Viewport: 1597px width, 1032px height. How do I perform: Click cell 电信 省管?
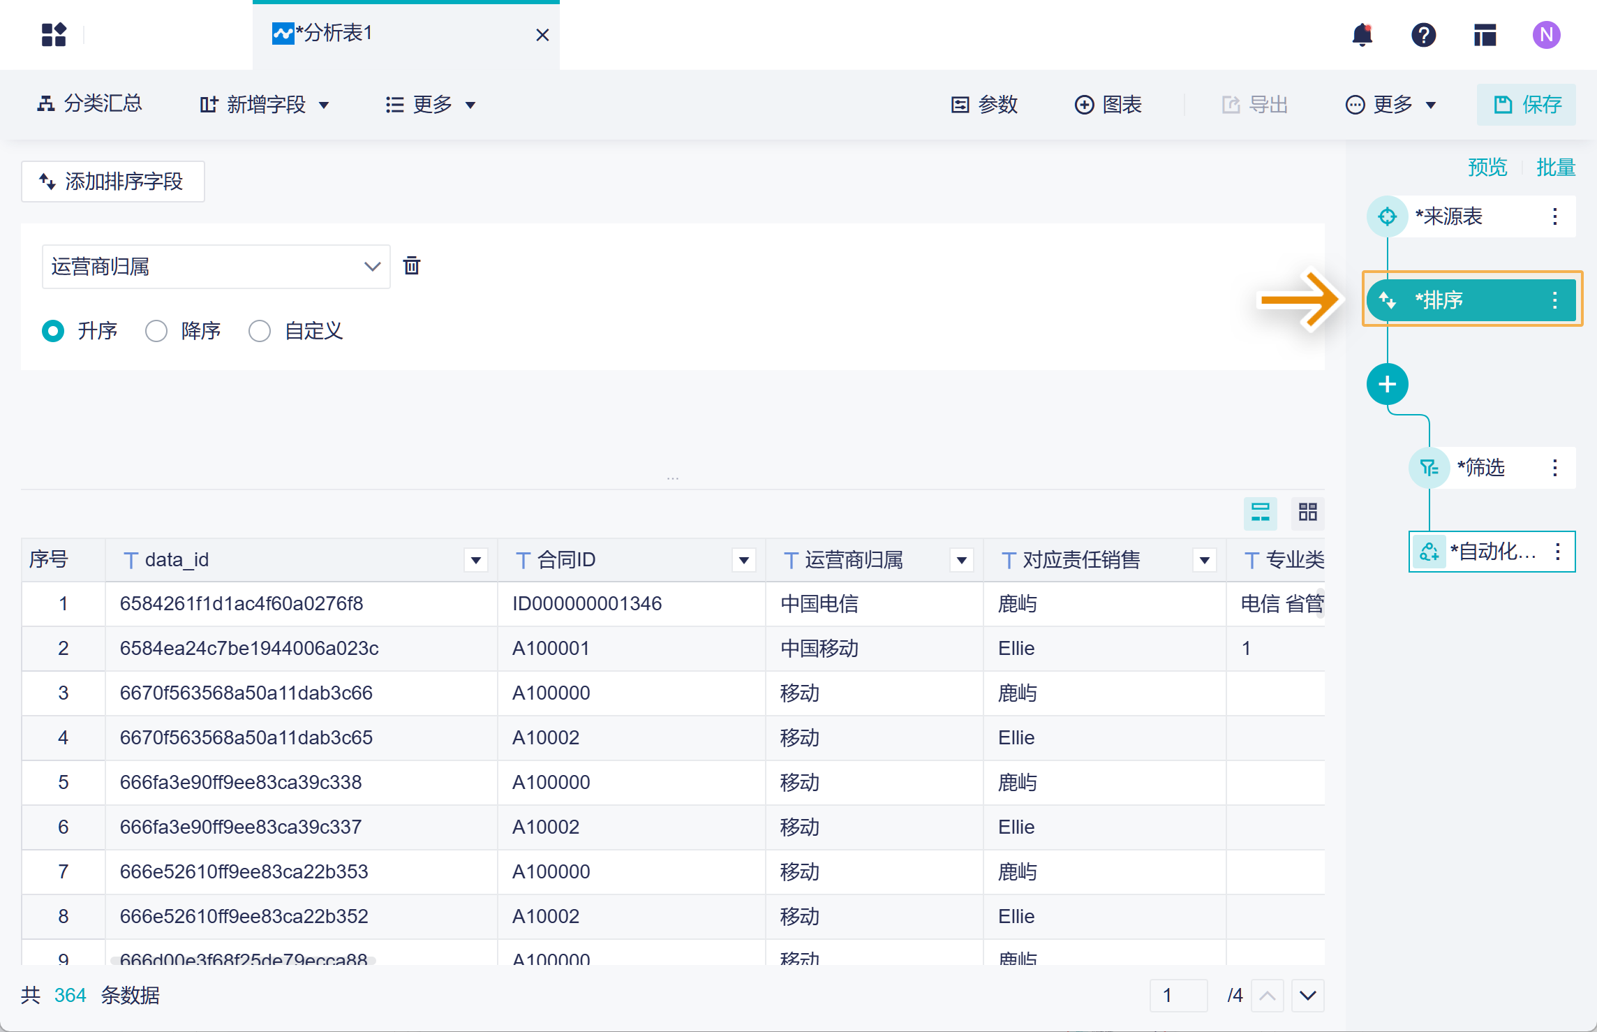point(1275,603)
